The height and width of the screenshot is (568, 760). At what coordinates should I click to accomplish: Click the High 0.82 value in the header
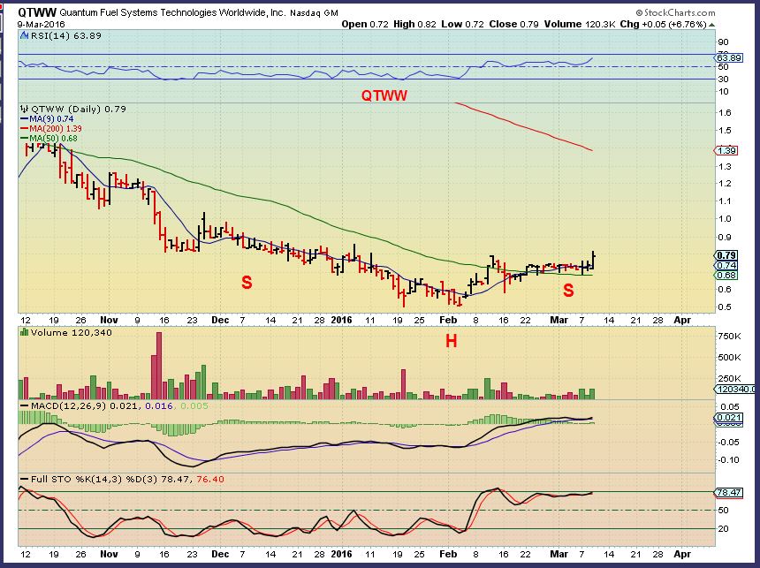[x=414, y=24]
